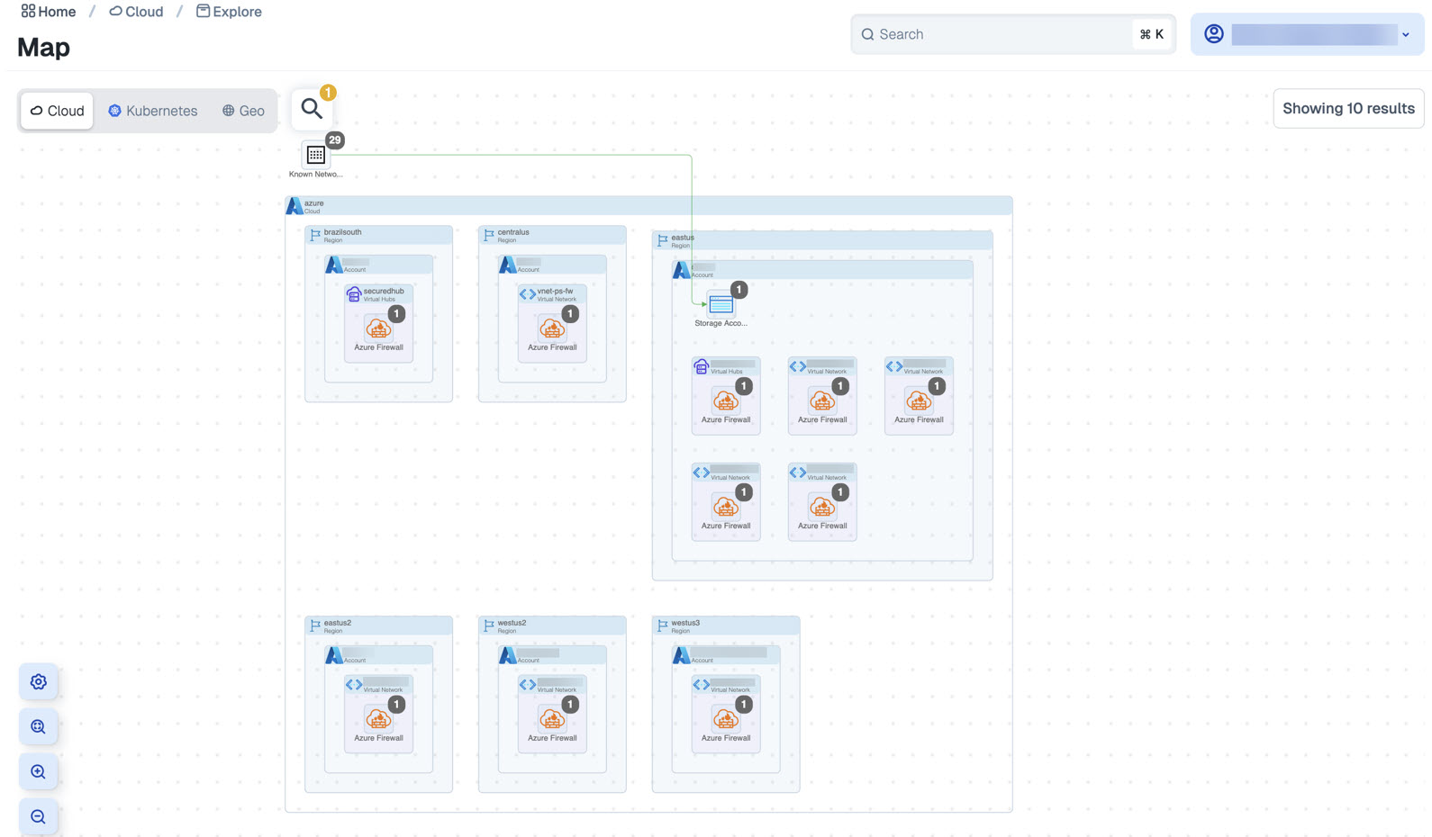Select eastus region flag icon
Screen dimensions: 1432x837
662,240
